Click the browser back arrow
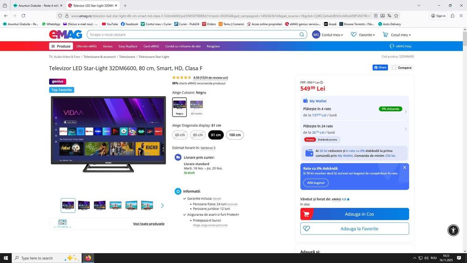This screenshot has height=263, width=467. pyautogui.click(x=6, y=15)
